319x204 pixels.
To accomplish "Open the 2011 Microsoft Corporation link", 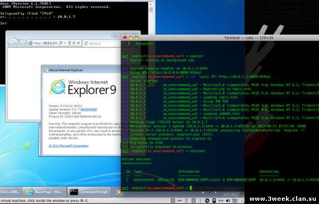I will (x=69, y=146).
